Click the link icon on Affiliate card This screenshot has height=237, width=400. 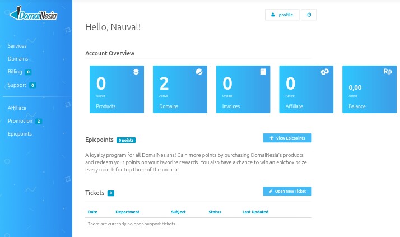pyautogui.click(x=325, y=72)
